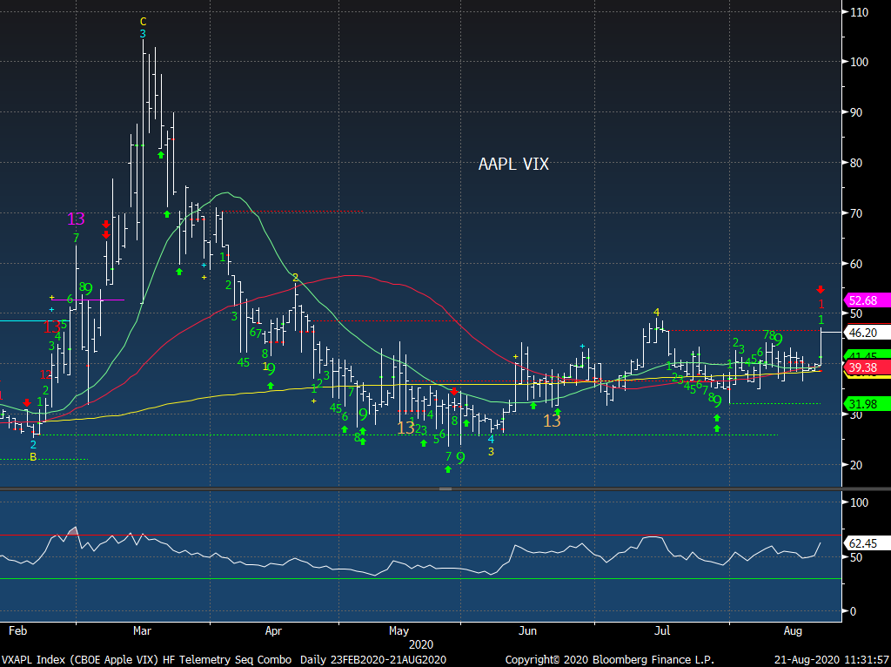Select the green 9 setup count near July pullback

pos(716,401)
